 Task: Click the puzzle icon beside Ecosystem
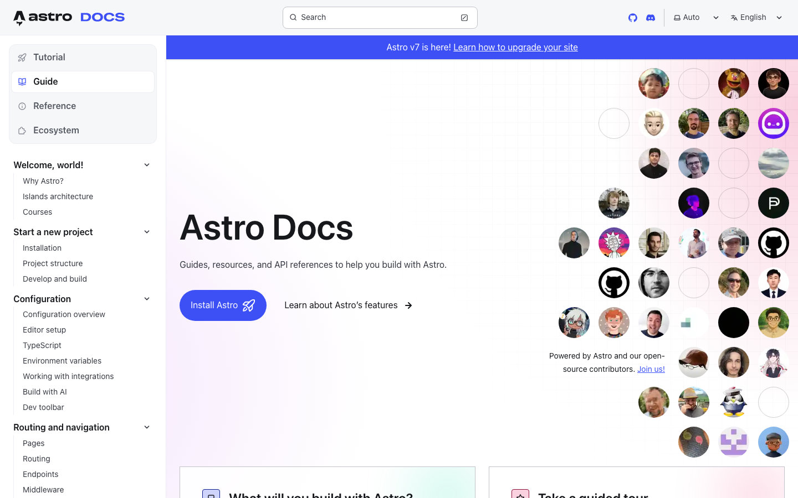(22, 131)
